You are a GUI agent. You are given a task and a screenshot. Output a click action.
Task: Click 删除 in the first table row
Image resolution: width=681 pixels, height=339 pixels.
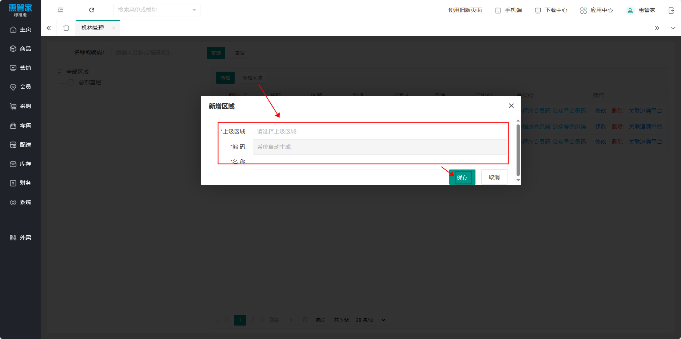(617, 111)
